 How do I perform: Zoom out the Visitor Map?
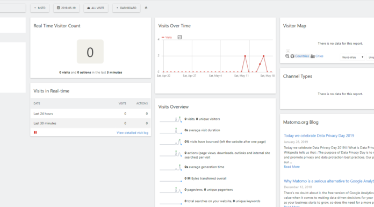tap(287, 56)
